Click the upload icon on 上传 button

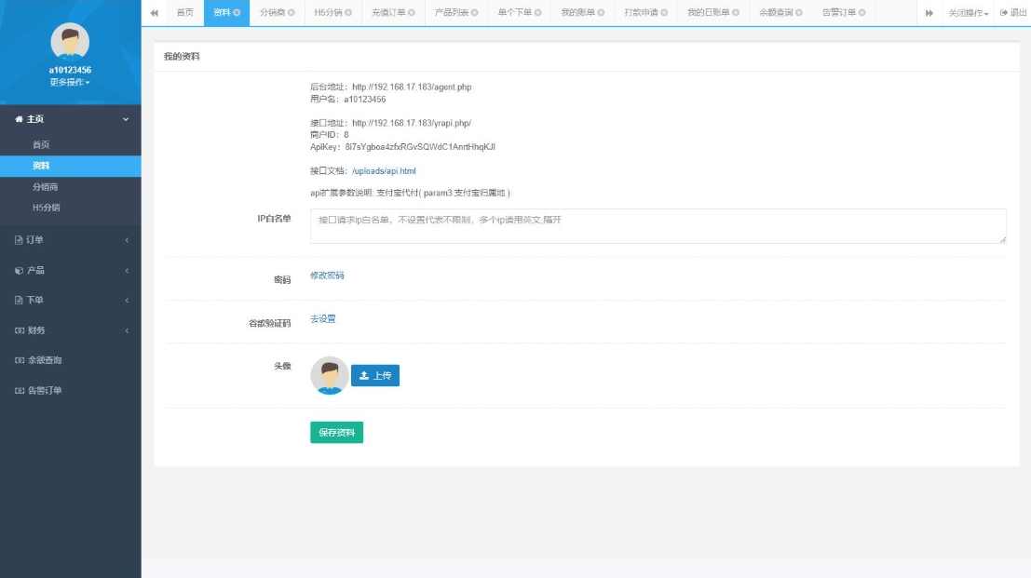click(363, 375)
